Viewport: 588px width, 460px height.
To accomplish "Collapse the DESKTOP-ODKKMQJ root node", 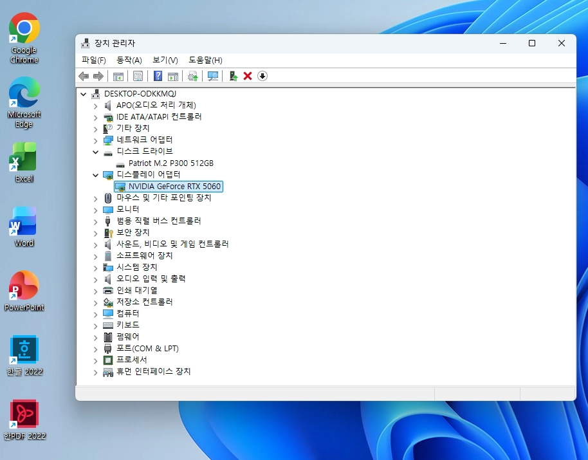I will click(84, 94).
